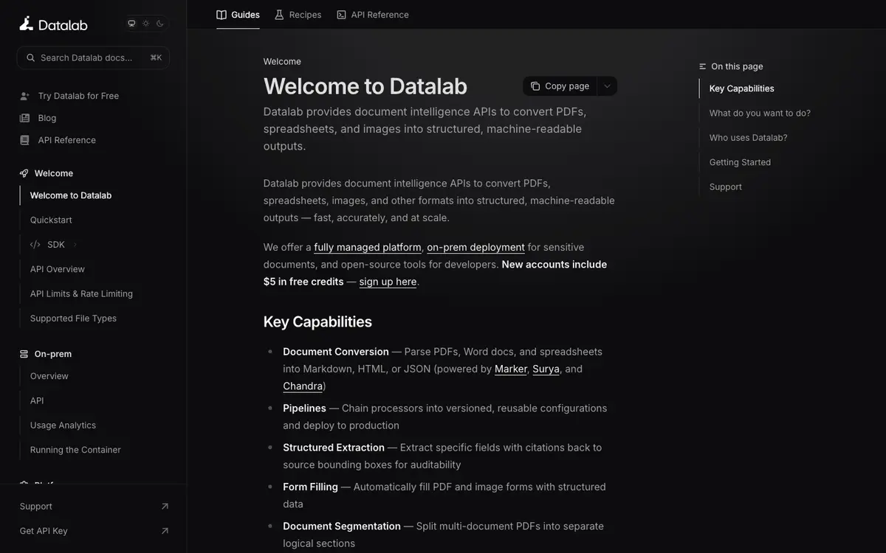Click the Welcome to Datalab heading
Image resolution: width=886 pixels, height=553 pixels.
(x=365, y=86)
